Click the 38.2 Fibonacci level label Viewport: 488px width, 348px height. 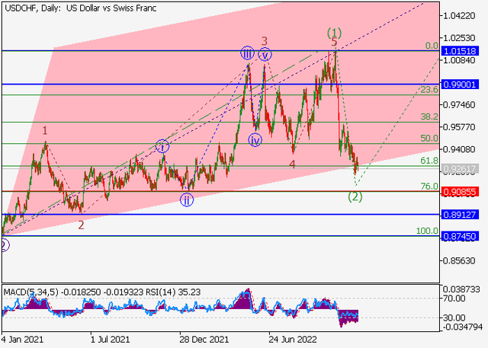(x=429, y=117)
